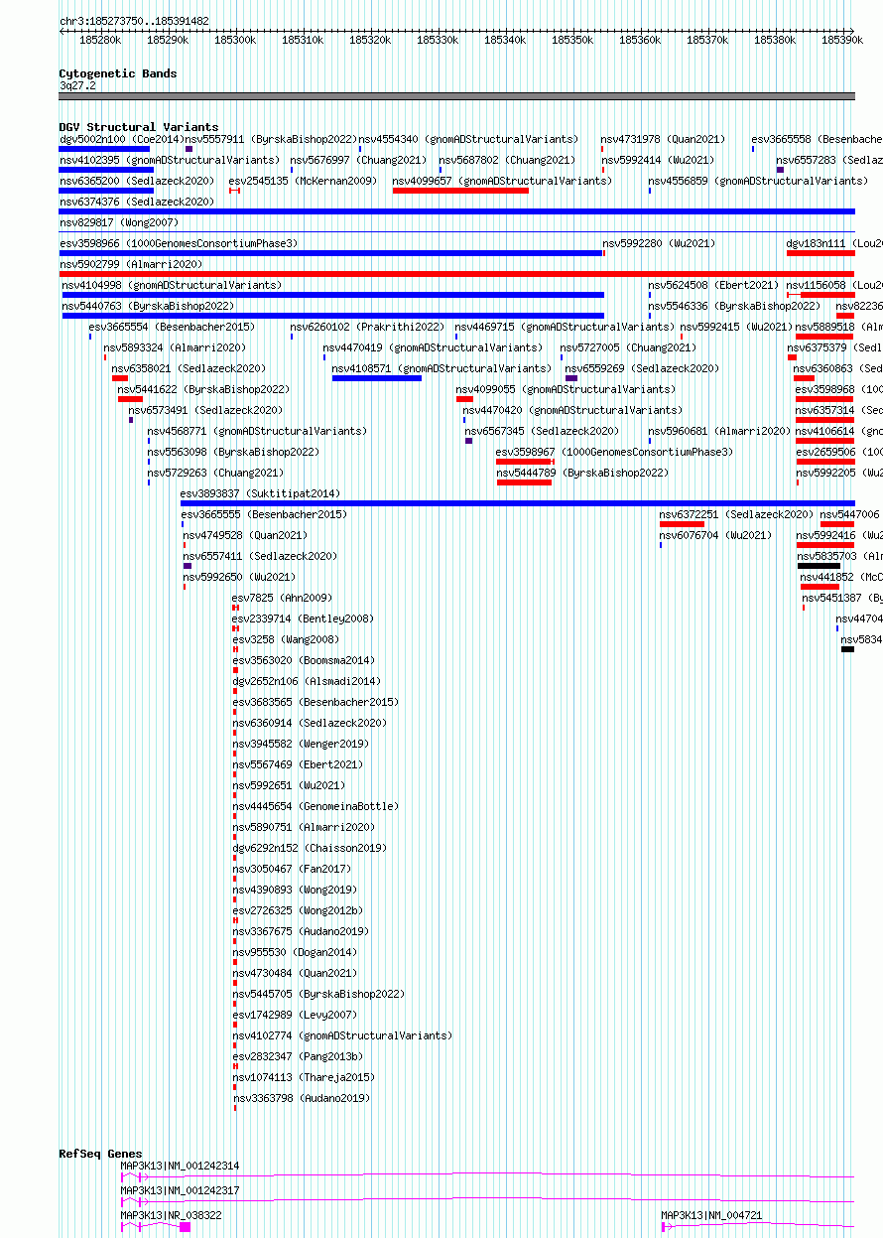Click the RefSeq Genes track title
Image resolution: width=883 pixels, height=1238 pixels.
pos(100,1154)
